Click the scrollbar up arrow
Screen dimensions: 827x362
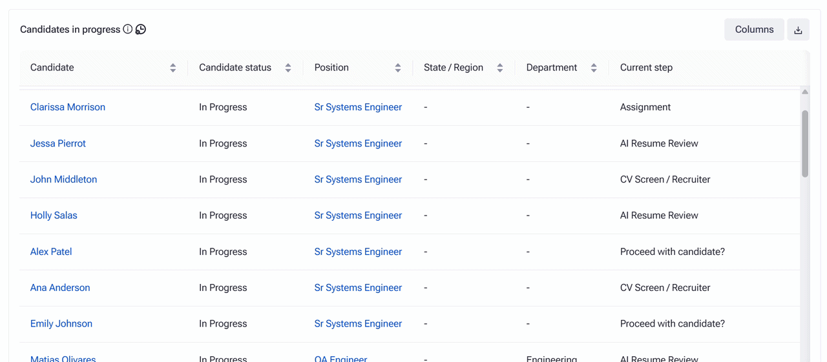[x=805, y=92]
